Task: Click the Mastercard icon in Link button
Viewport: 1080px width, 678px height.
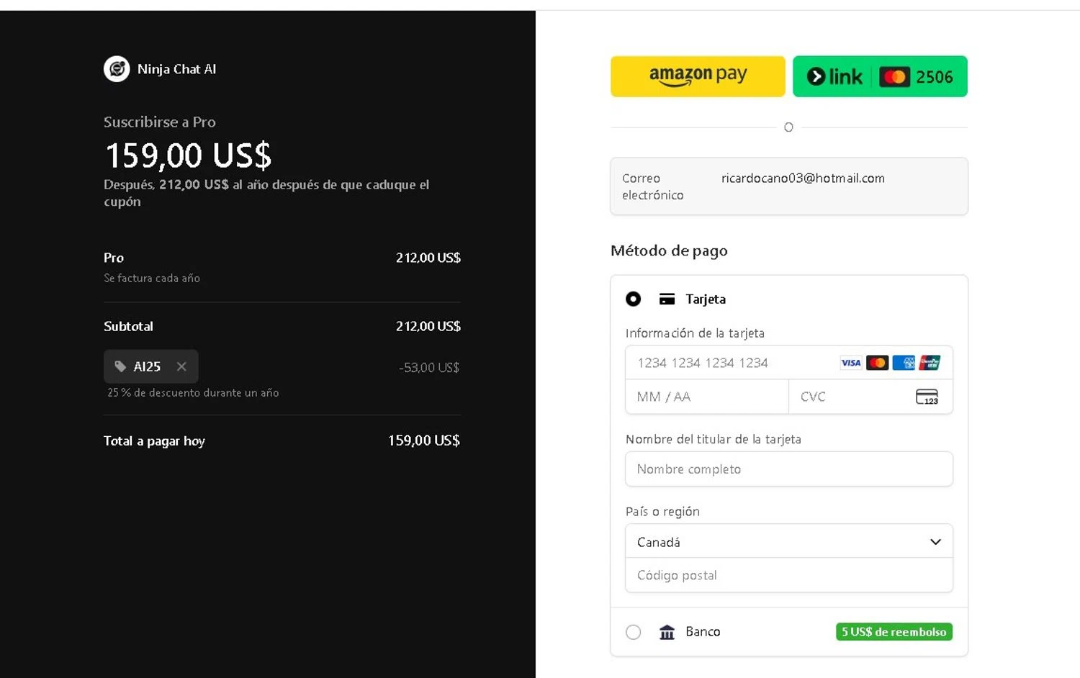Action: click(895, 77)
